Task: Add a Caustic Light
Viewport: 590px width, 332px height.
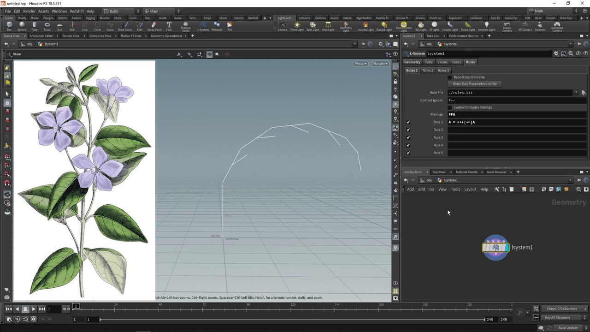Action: (x=450, y=26)
